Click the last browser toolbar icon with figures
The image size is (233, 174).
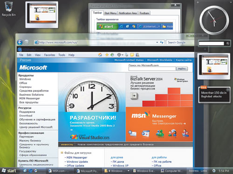[137, 55]
